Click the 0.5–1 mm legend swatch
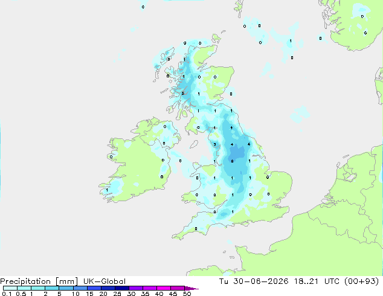Screen dimensions: 383x296 point(24,288)
